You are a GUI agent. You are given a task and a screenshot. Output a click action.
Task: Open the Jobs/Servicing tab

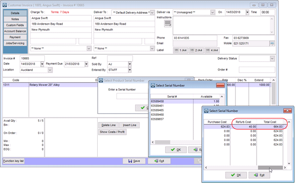click(15, 43)
